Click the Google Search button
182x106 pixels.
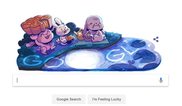pyautogui.click(x=69, y=99)
